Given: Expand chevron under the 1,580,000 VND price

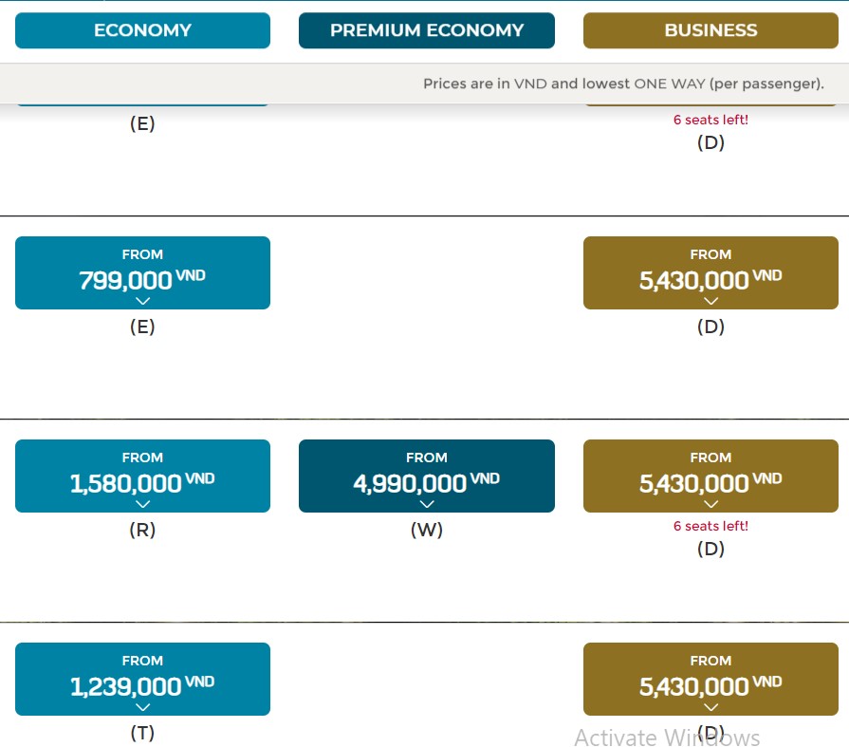Looking at the screenshot, I should tap(142, 504).
